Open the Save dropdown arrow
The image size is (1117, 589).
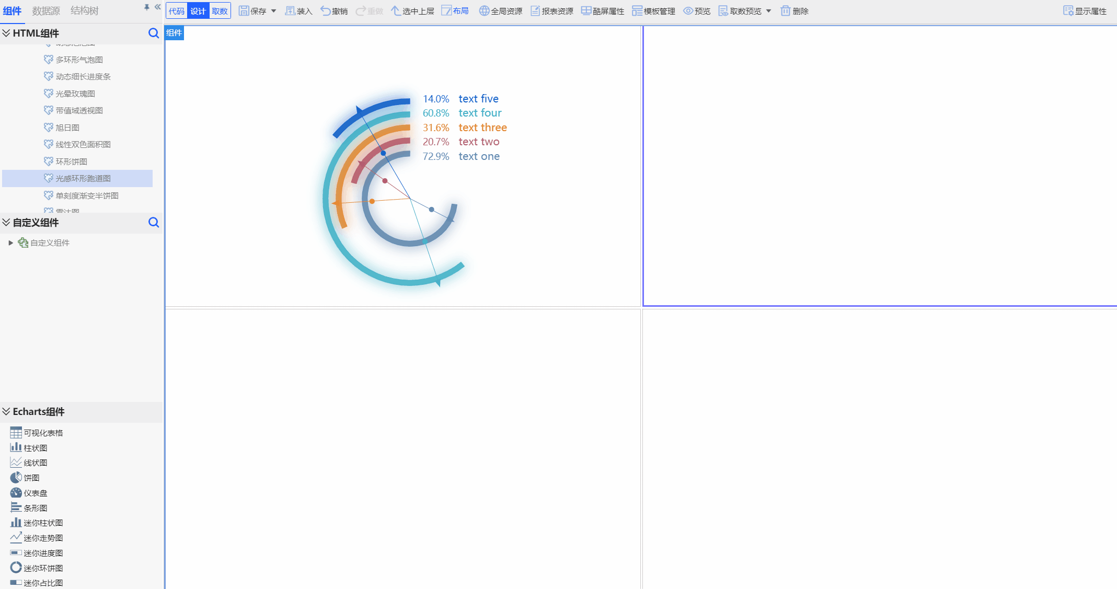pos(274,11)
